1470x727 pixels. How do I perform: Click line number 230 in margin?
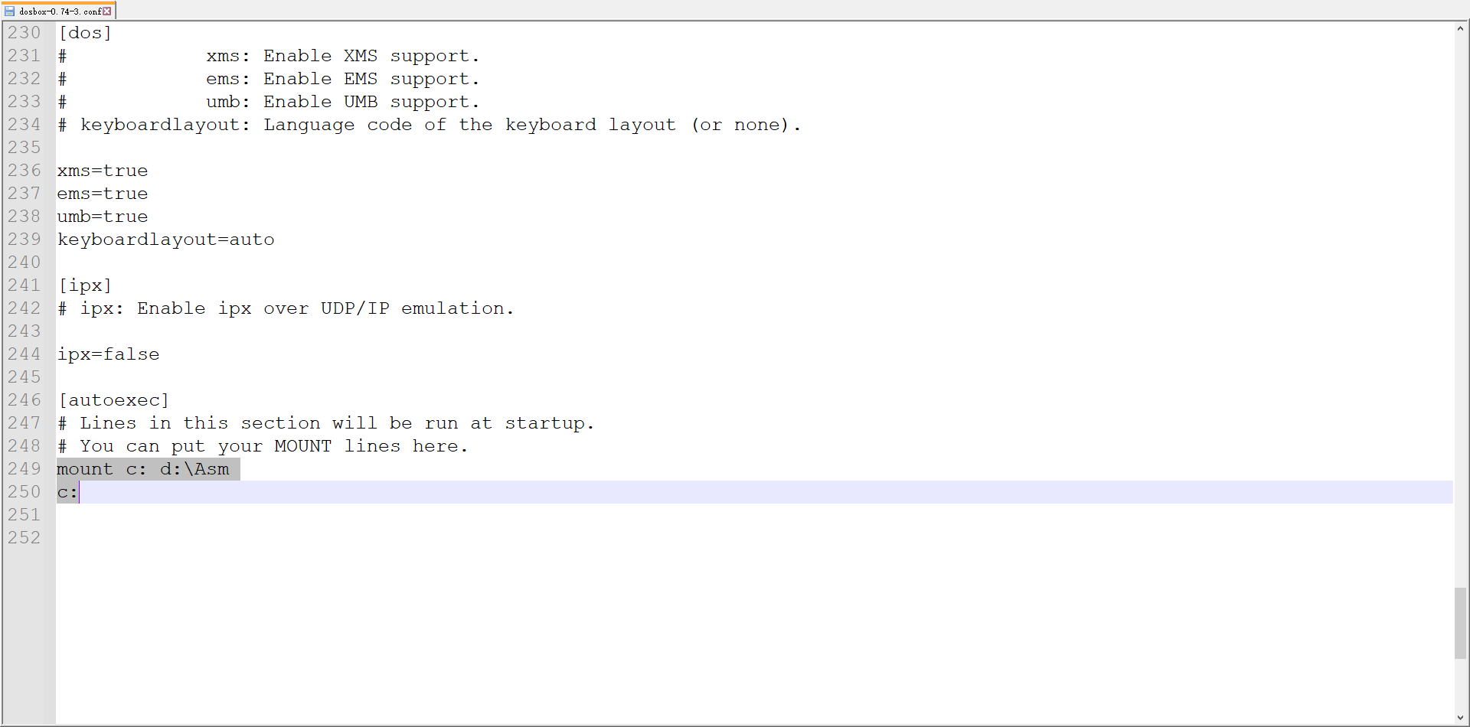(24, 33)
